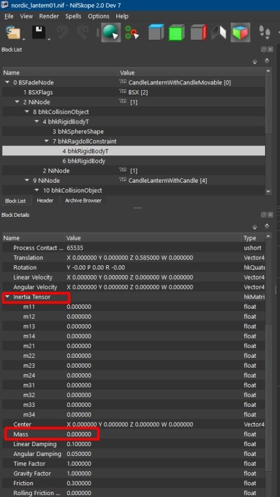
Task: Click the Block Details Value column header
Action: coord(153,238)
